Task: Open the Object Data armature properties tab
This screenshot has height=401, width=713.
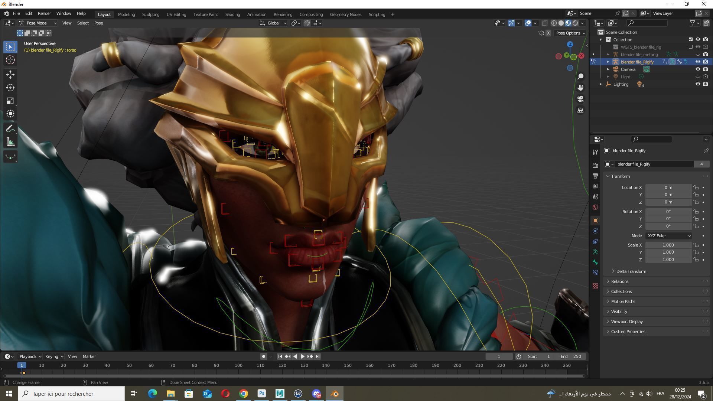Action: coord(595,252)
